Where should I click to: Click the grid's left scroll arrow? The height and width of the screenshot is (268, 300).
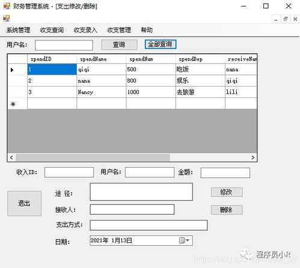pos(11,157)
